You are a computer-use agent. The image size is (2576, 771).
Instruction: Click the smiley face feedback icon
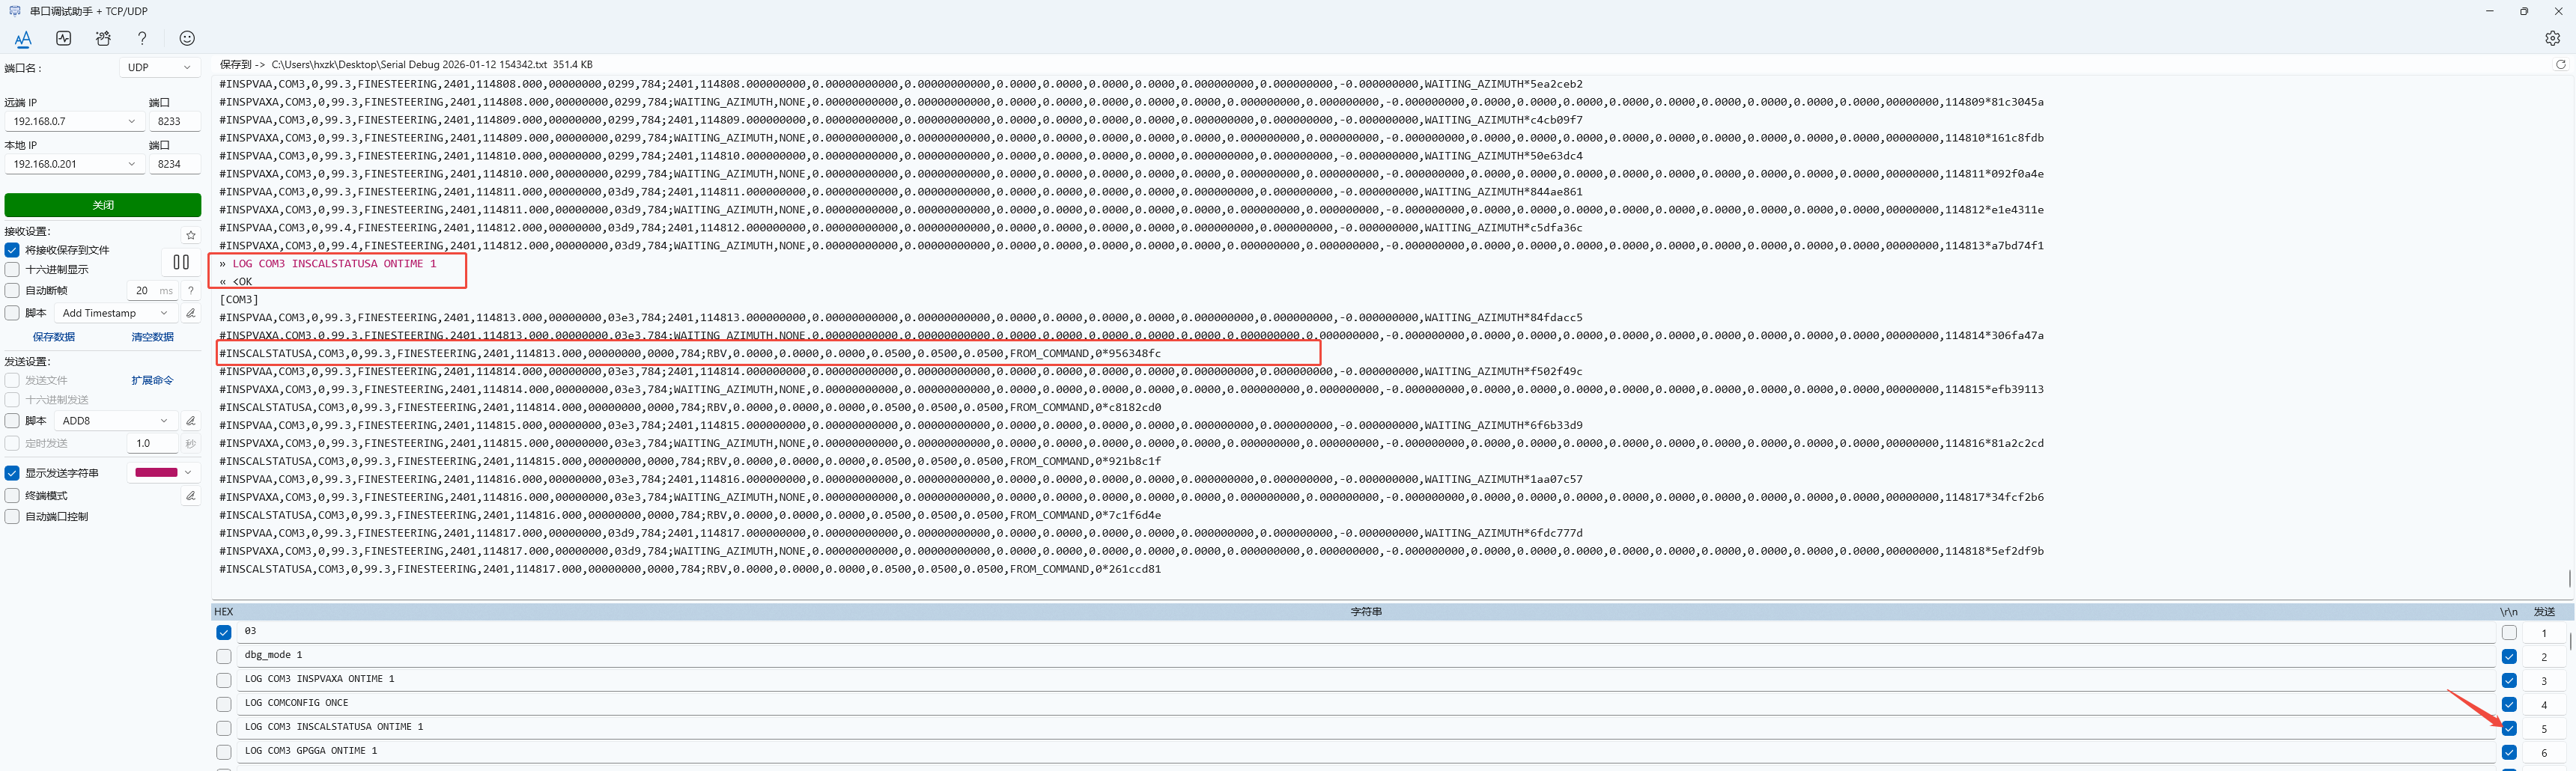coord(187,39)
